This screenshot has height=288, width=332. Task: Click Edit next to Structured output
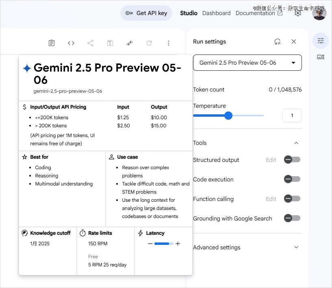[x=271, y=160]
